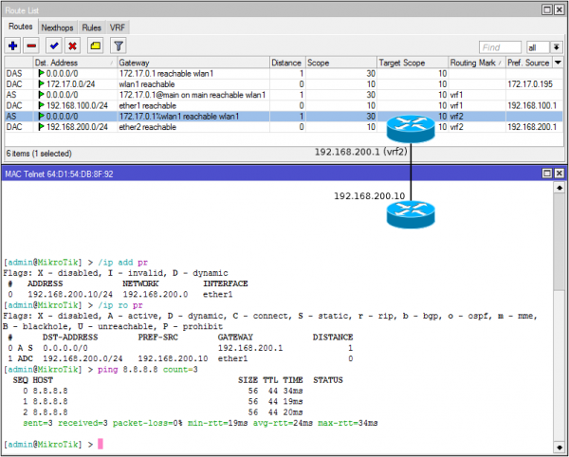This screenshot has width=569, height=457.
Task: Click the red minus remove route icon
Action: [x=31, y=46]
